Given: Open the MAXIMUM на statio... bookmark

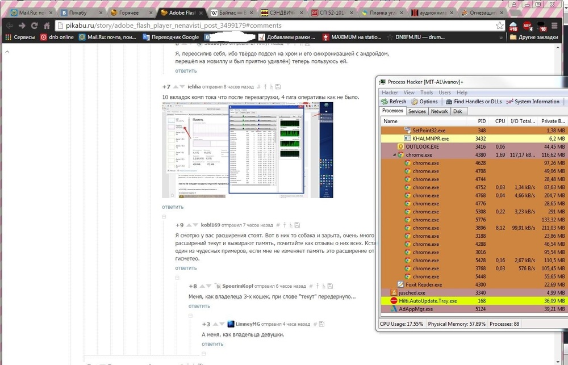Looking at the screenshot, I should [352, 37].
